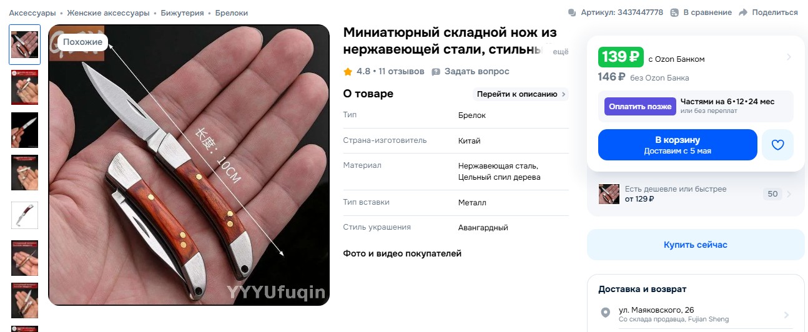Expand the truncated product title with ещё
Image resolution: width=808 pixels, height=332 pixels.
(x=561, y=52)
